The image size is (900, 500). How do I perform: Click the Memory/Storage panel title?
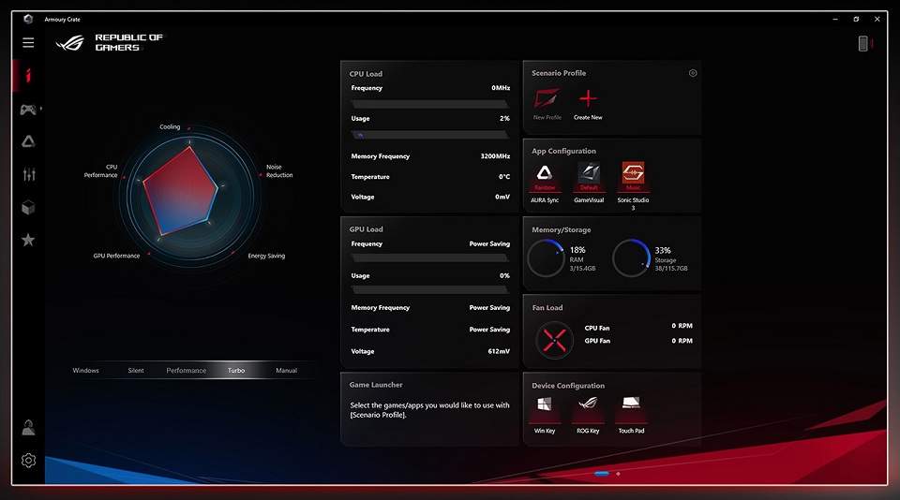[561, 229]
